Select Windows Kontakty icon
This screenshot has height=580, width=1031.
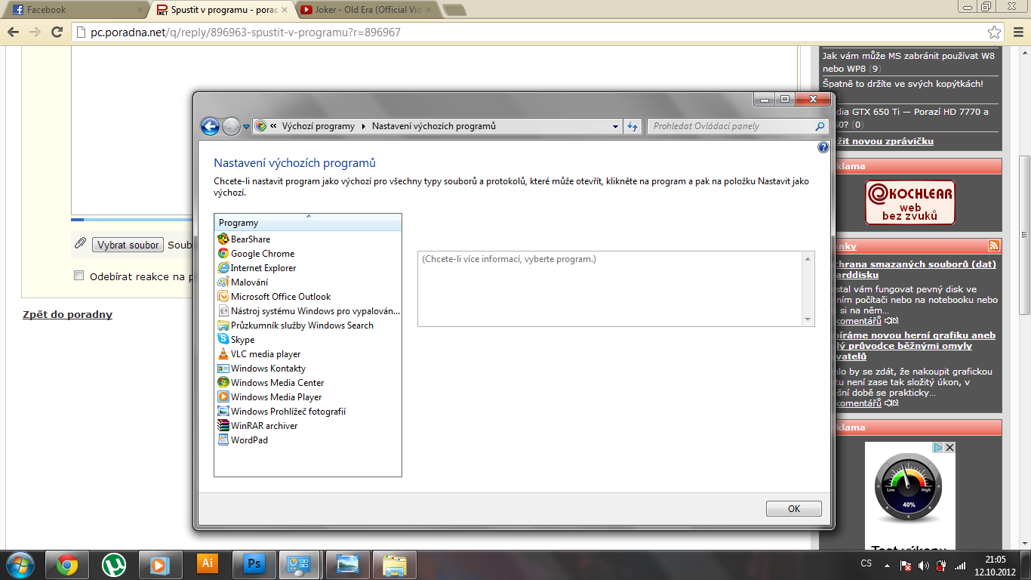click(223, 369)
